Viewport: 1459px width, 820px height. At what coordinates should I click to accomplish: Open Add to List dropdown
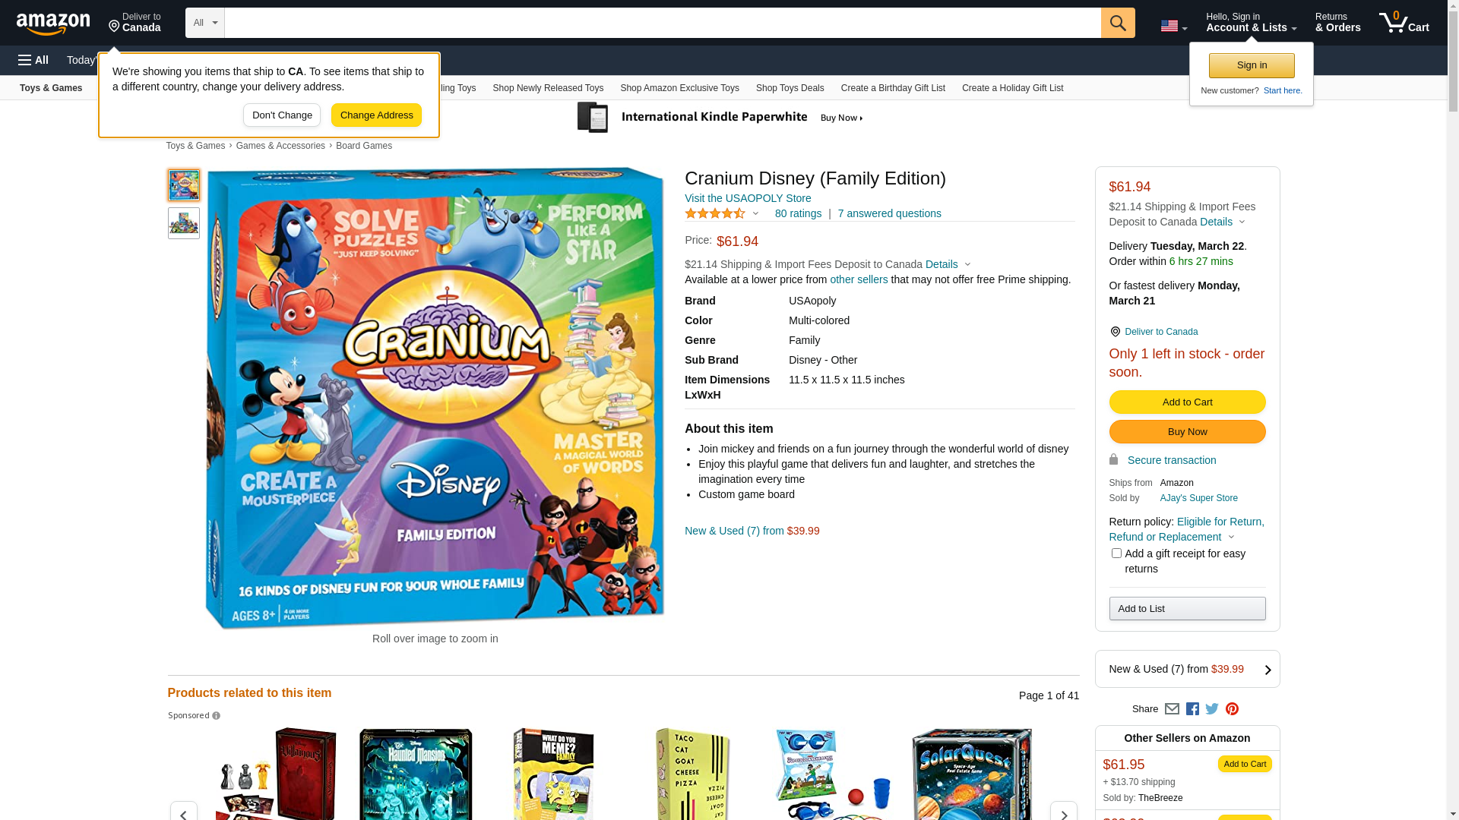1187,609
